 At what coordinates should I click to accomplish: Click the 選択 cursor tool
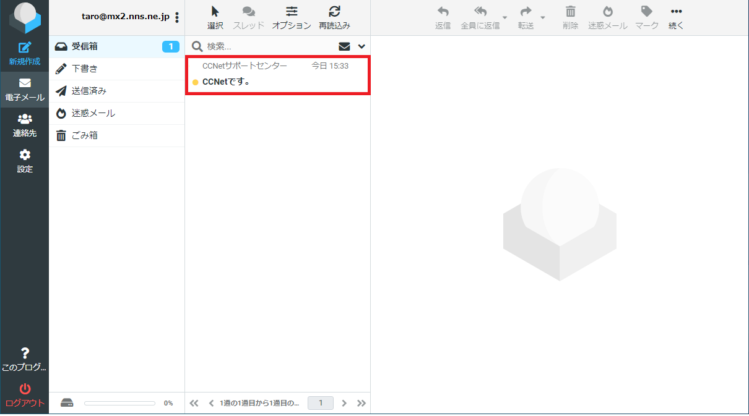(x=215, y=12)
